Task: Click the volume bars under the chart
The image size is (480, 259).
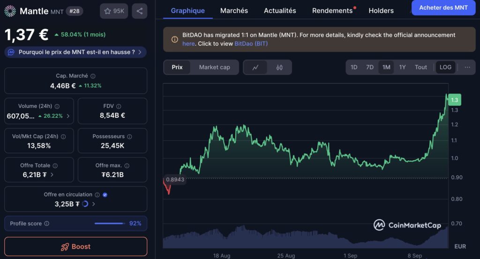Action: click(306, 237)
